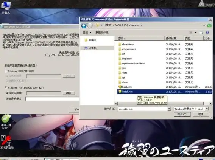Open the Windows映像文件 (*.wim) type filter dropdown
Image resolution: width=215 pixels, height=160 pixels.
[207, 109]
